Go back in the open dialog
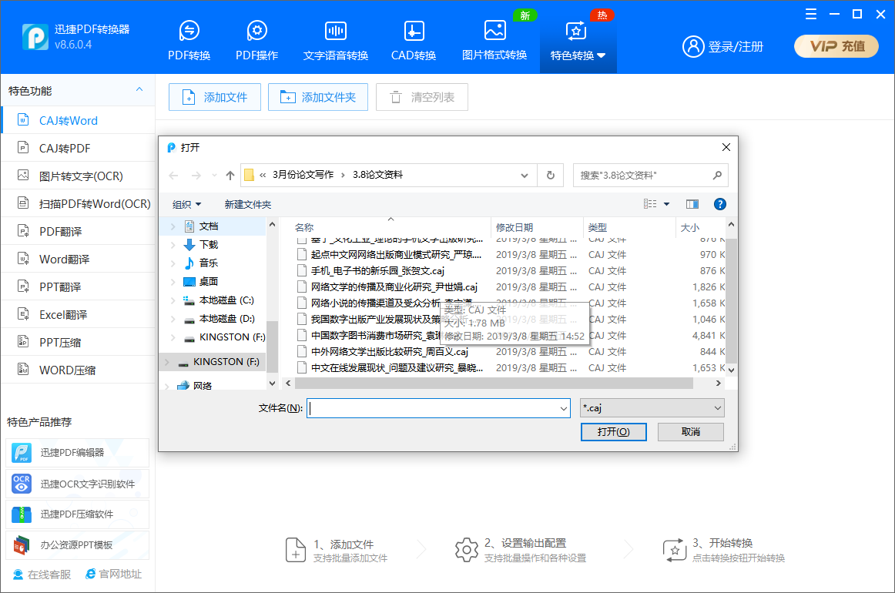Image resolution: width=895 pixels, height=593 pixels. [x=173, y=176]
